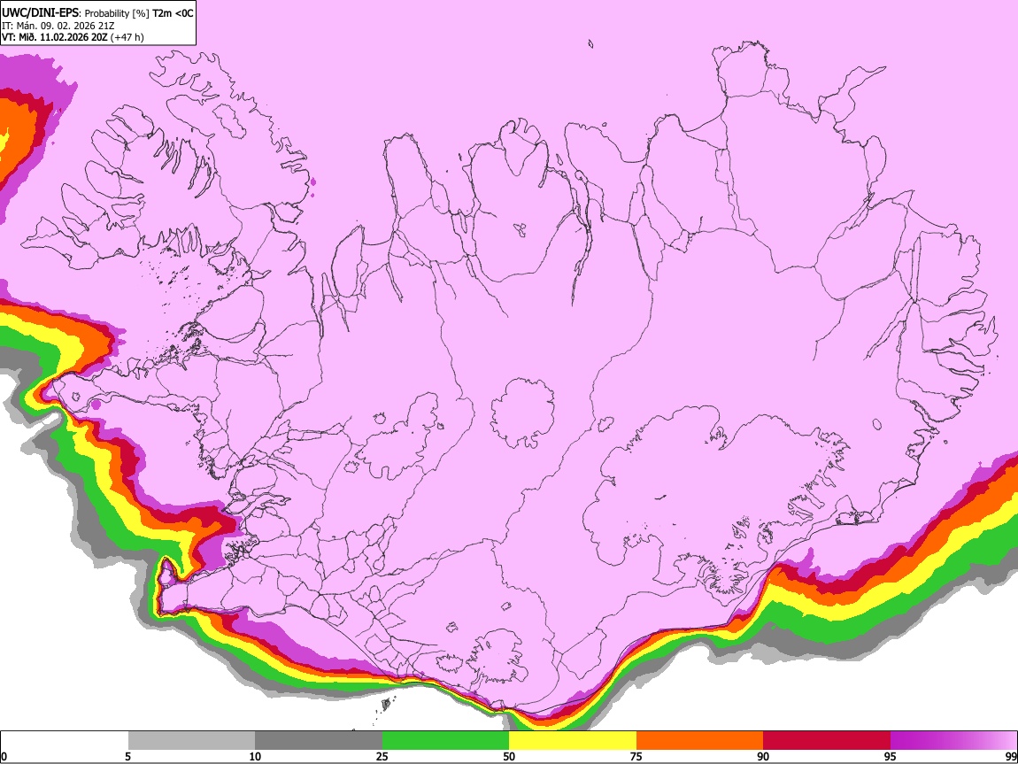Click the 'UWC/DINI-EPS' title text

[x=40, y=13]
